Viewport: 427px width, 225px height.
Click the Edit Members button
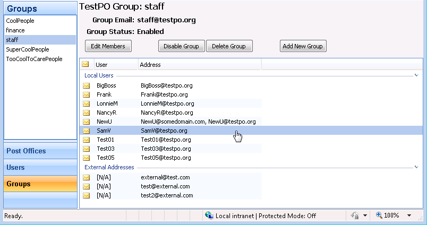108,46
